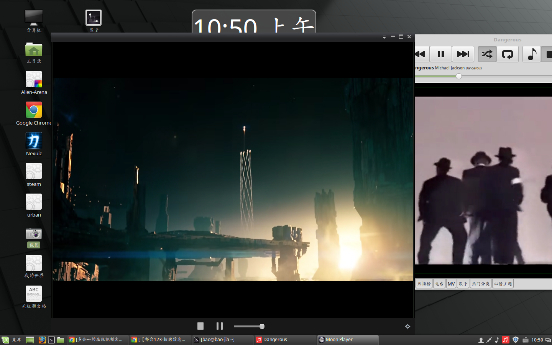Switch to Moon Player taskbar entry
This screenshot has width=552, height=345.
[x=348, y=340]
